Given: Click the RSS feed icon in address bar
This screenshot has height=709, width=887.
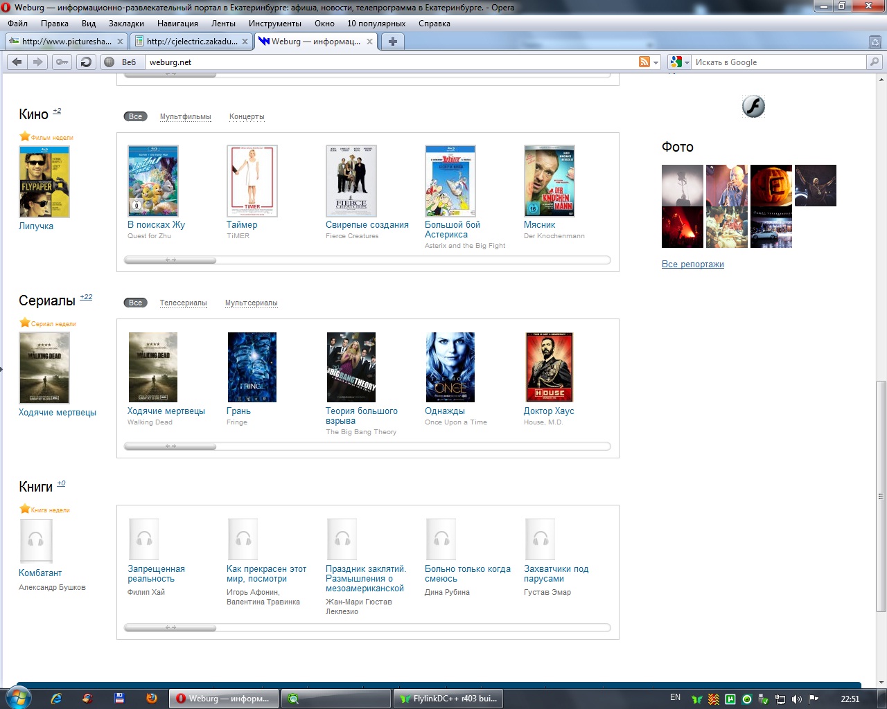Looking at the screenshot, I should tap(644, 62).
